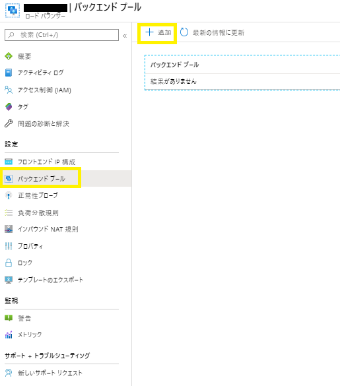The width and height of the screenshot is (340, 386).
Task: Click the テンプレートのエクスポート monitor icon
Action: pos(9,280)
